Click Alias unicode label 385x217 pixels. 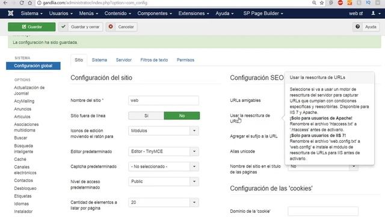242,151
